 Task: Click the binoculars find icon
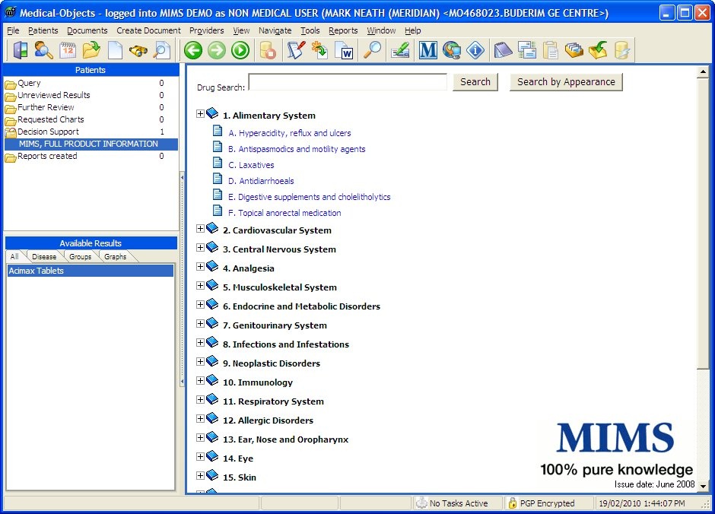(x=138, y=50)
